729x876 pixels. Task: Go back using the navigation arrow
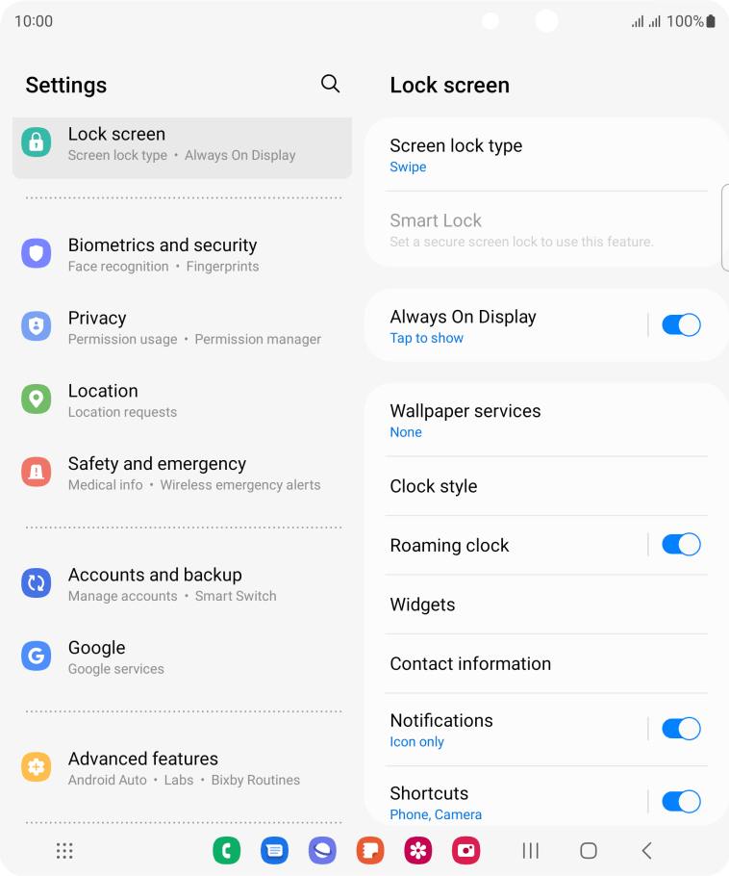point(647,850)
